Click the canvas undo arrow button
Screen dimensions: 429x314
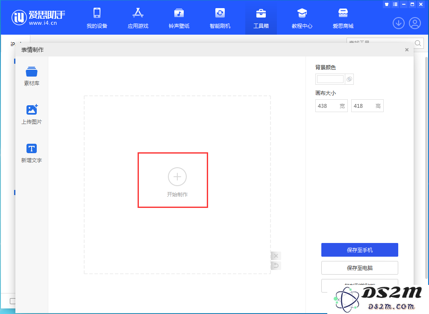(276, 265)
